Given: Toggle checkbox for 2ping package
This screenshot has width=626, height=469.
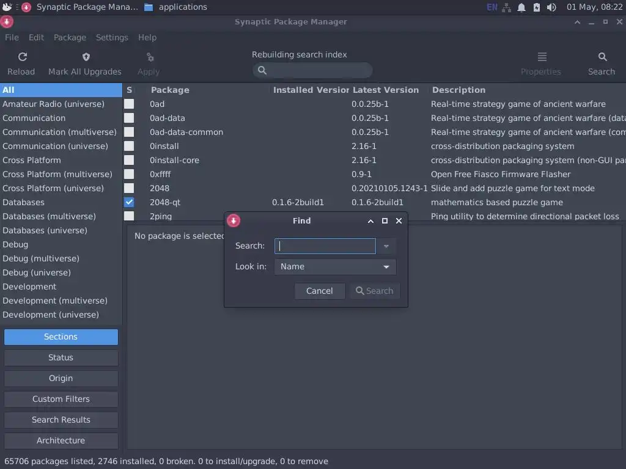Looking at the screenshot, I should point(129,216).
